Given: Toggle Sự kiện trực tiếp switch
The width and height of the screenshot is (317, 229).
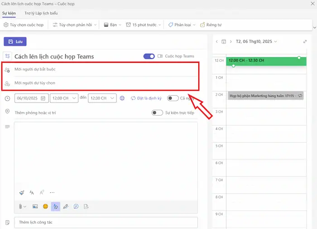Looking at the screenshot, I should 157,112.
